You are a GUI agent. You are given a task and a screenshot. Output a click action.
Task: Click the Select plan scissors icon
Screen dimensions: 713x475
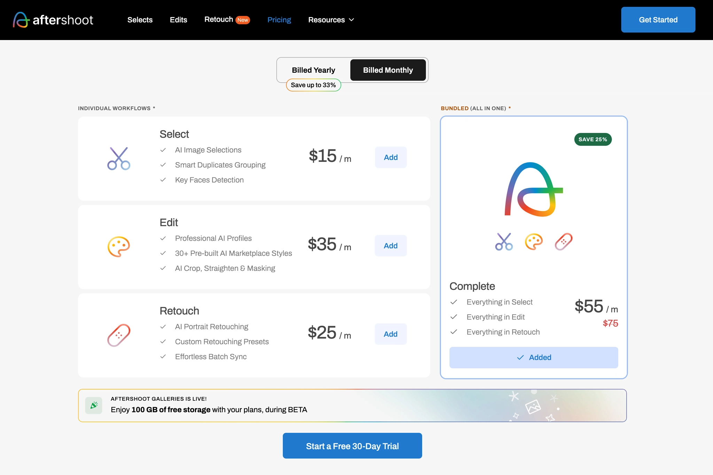(119, 158)
